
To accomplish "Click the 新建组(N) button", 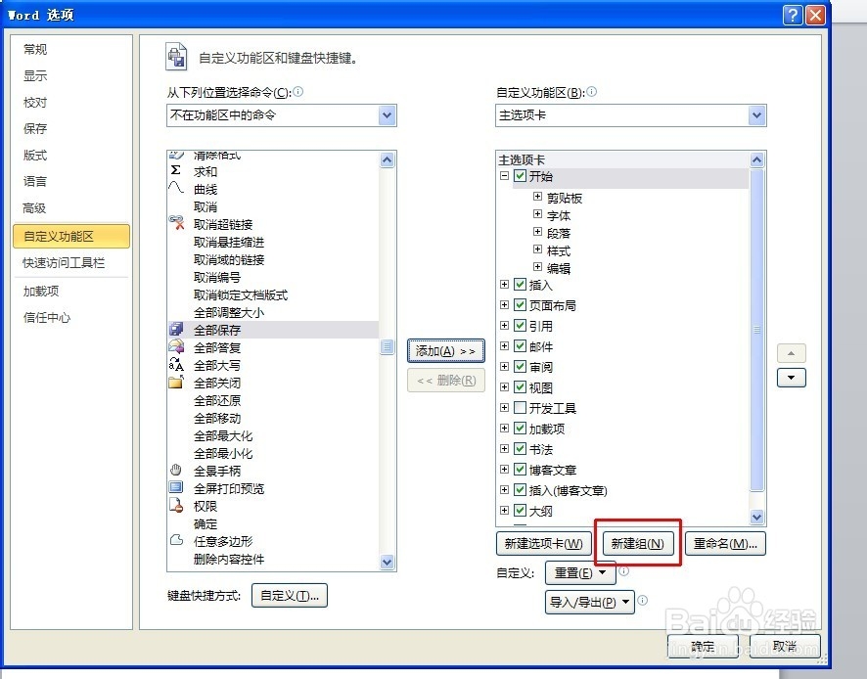I will [638, 544].
